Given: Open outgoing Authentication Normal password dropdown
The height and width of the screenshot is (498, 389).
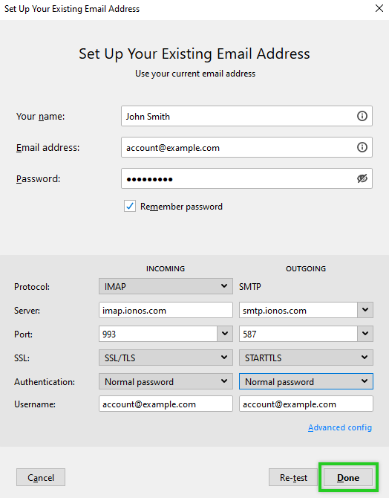Looking at the screenshot, I should pos(306,381).
